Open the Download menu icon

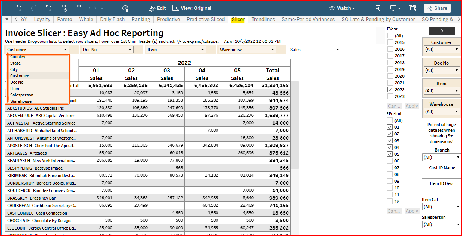coord(395,8)
